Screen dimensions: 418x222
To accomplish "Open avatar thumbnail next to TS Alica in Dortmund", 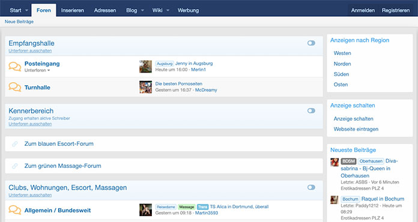I will coord(145,210).
